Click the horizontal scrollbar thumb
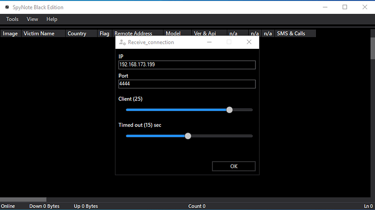Screen dimensions: 375x210 23,199
